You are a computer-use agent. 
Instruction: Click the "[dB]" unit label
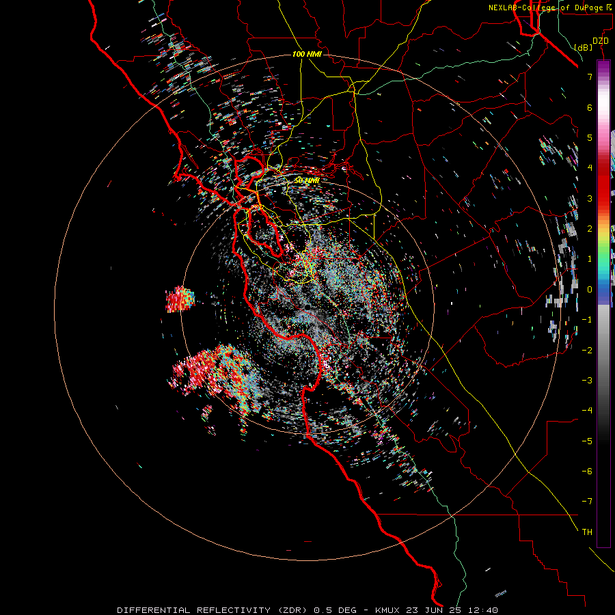(x=584, y=47)
